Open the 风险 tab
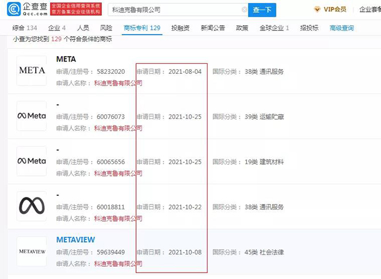The image size is (381, 279). point(106,28)
